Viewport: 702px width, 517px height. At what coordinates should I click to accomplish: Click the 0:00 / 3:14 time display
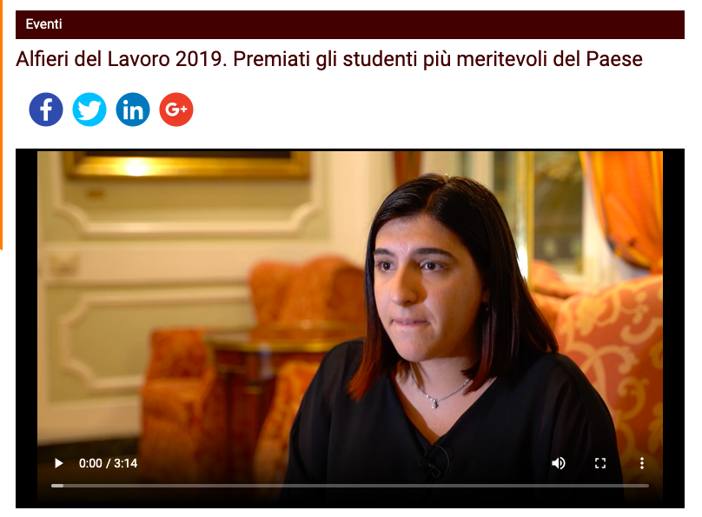(108, 463)
